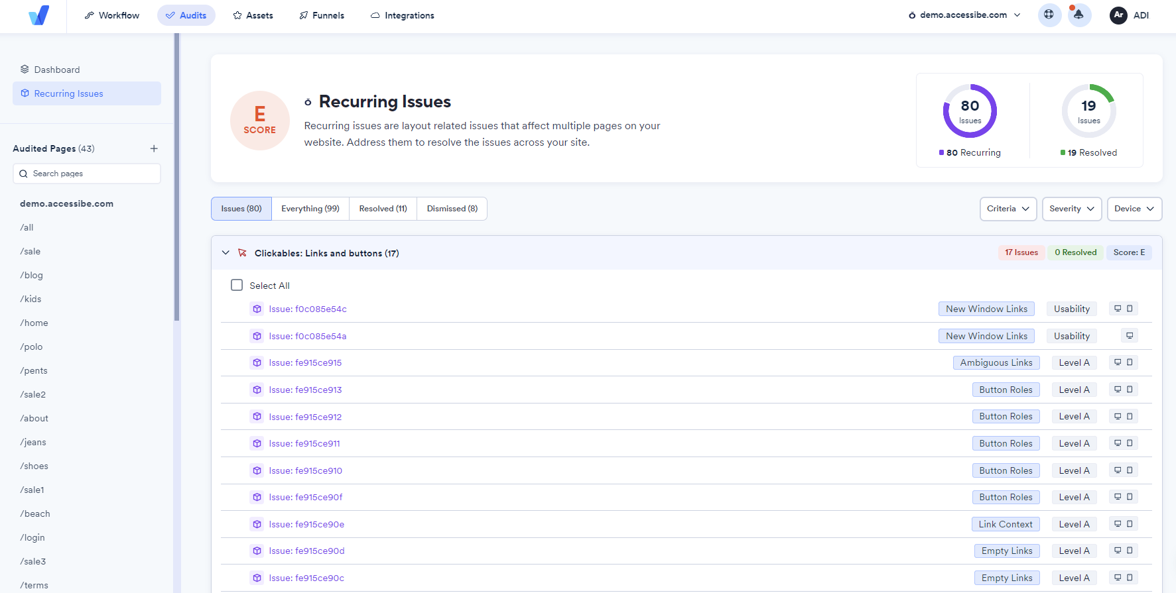
Task: Click the cube icon for Issue fe915ce90c
Action: click(x=257, y=578)
